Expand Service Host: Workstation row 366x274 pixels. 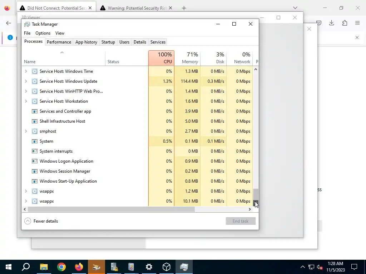coord(26,101)
